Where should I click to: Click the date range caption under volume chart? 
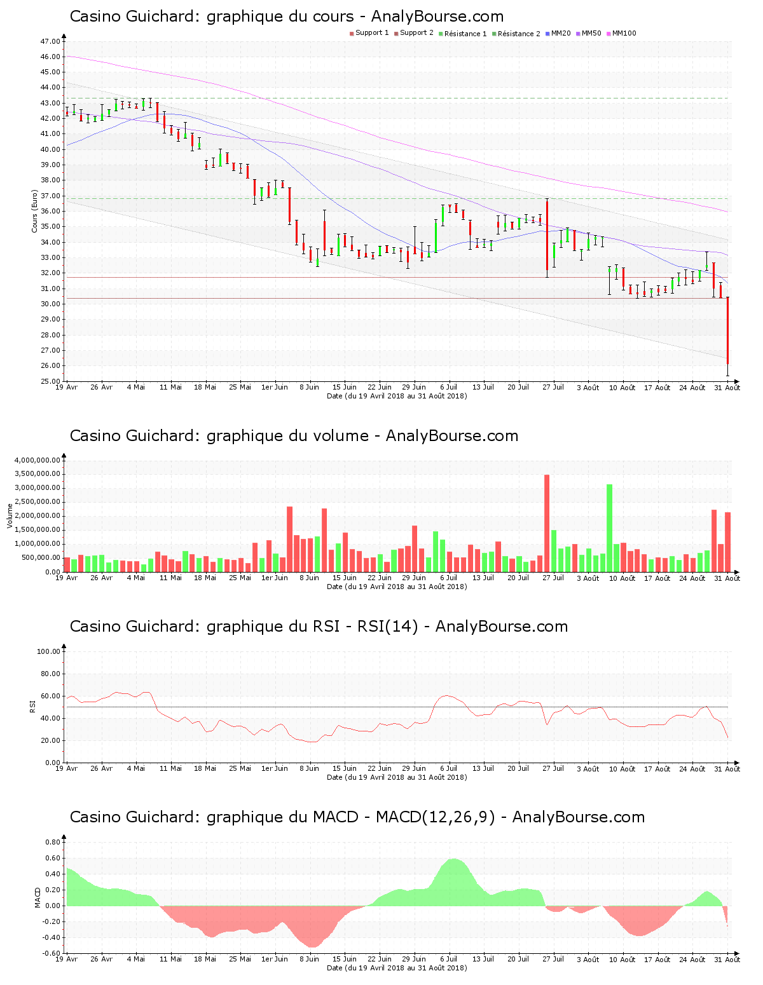[x=397, y=587]
